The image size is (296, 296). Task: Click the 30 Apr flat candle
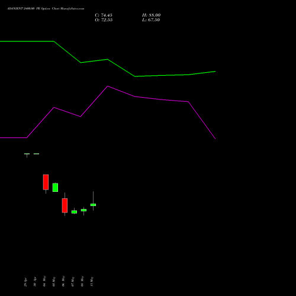pyautogui.click(x=36, y=154)
